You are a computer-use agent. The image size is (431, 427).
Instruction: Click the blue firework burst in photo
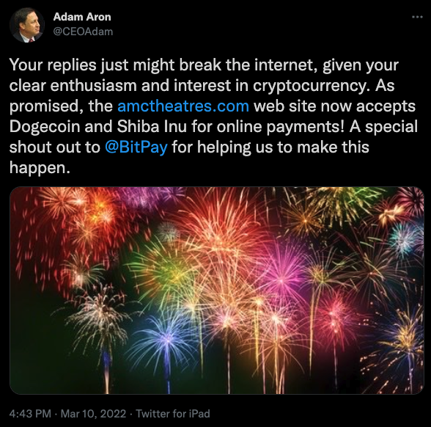[165, 338]
